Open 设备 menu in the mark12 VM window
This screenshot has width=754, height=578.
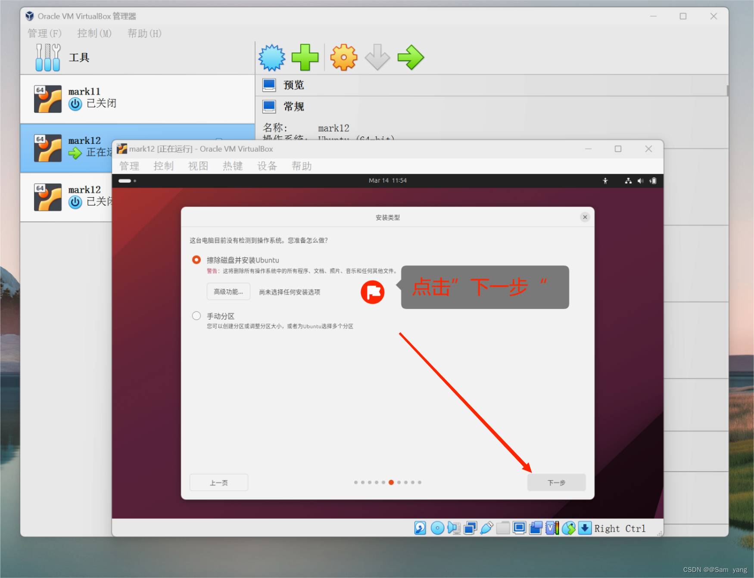click(267, 166)
